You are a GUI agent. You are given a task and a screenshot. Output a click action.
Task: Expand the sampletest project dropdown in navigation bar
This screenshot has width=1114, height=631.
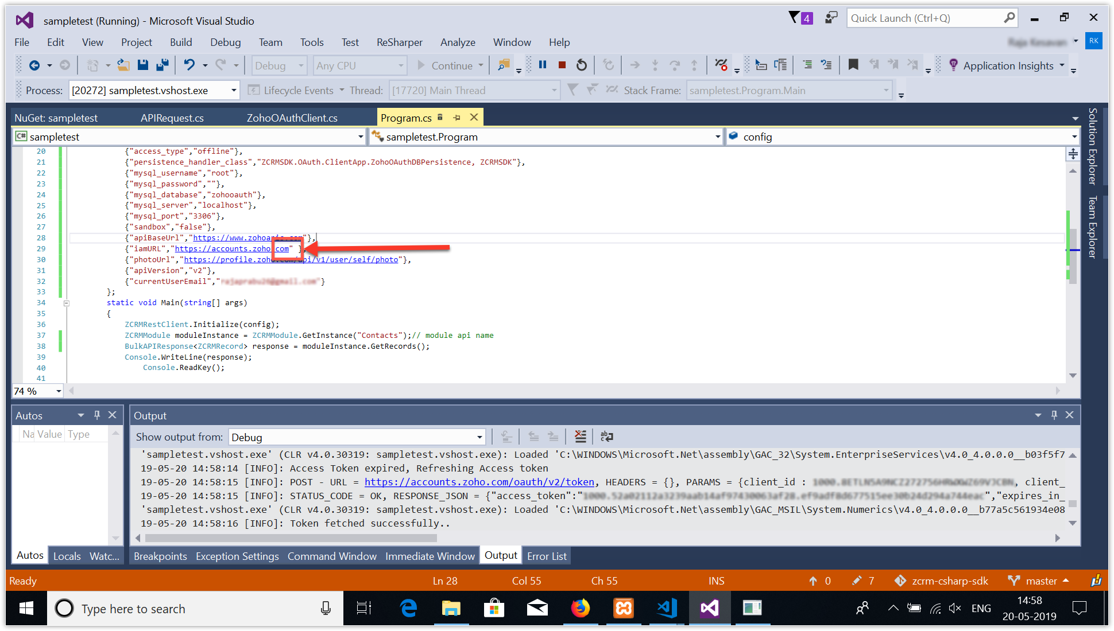tap(361, 137)
